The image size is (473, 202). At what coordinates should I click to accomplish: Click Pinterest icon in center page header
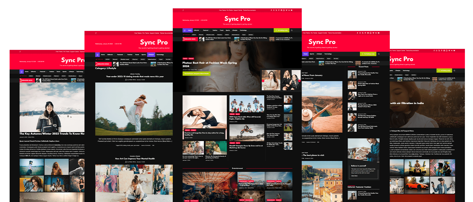279,10
